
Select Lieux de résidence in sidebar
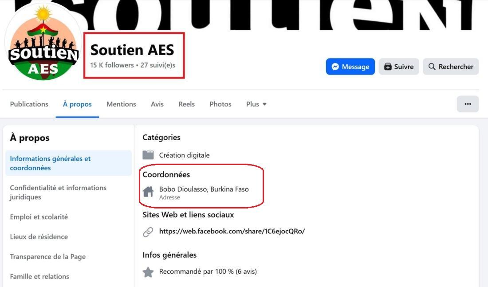click(x=39, y=236)
